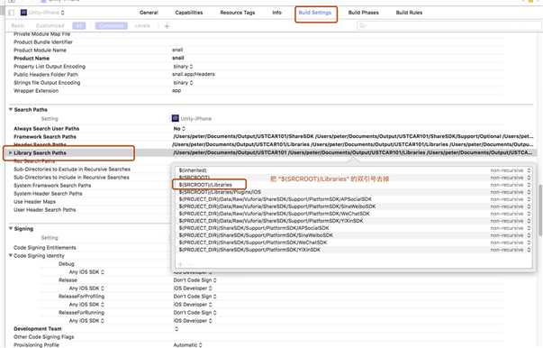This screenshot has width=543, height=348.
Task: Select the User Header Search Paths row
Action: coord(45,210)
